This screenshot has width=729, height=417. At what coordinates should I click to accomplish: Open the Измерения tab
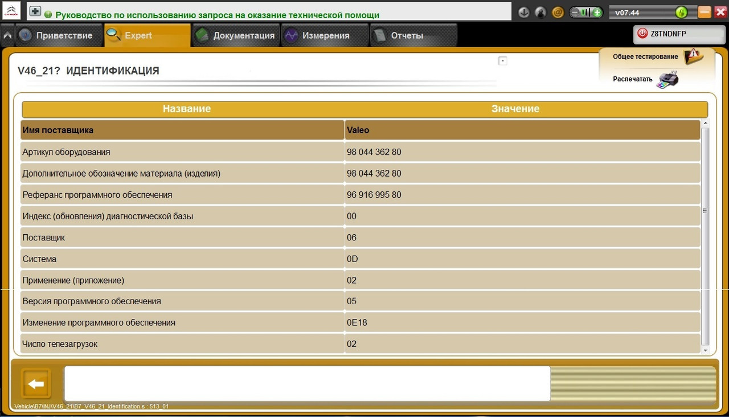[x=325, y=35]
